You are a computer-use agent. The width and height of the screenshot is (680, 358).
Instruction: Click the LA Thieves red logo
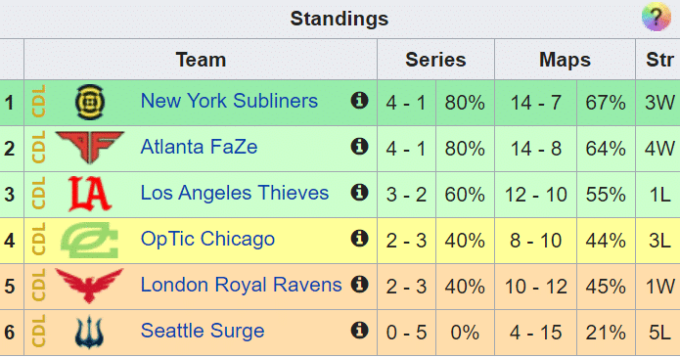[90, 194]
